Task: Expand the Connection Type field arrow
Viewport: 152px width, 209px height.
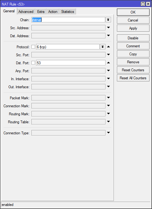Action: point(109,133)
